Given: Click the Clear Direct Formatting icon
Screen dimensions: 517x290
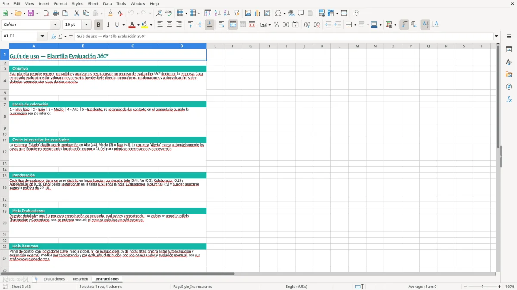Looking at the screenshot, I should coord(120,13).
